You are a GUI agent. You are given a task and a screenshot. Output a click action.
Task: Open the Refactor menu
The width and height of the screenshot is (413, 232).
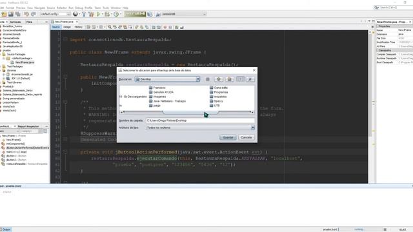click(62, 8)
